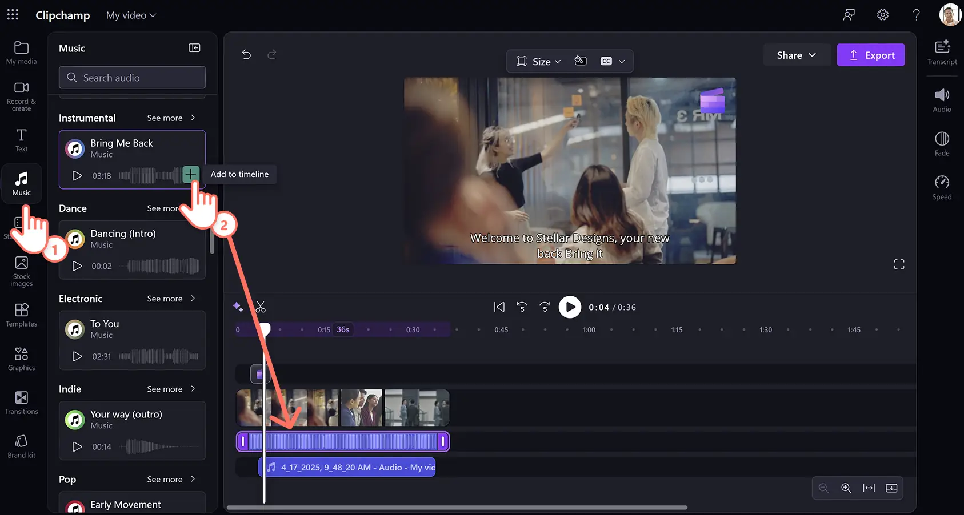Click the feedback icon in the header
964x515 pixels.
click(849, 15)
